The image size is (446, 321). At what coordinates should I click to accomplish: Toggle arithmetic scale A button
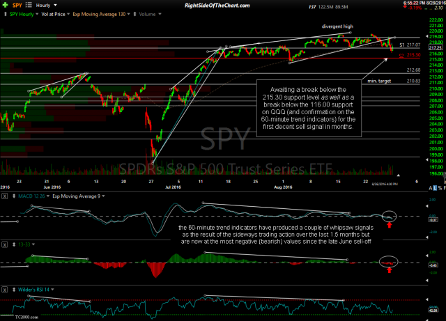click(x=431, y=188)
